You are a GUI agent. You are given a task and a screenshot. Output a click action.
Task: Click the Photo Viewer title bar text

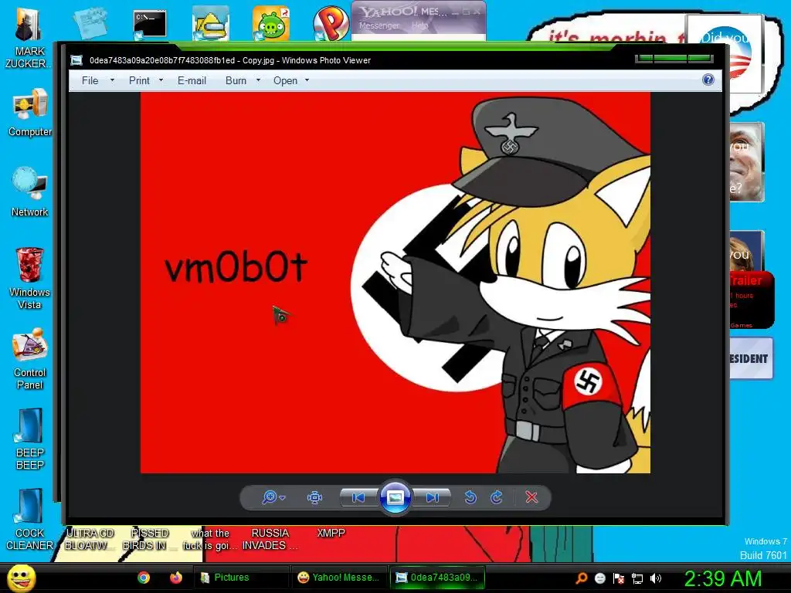pos(230,60)
